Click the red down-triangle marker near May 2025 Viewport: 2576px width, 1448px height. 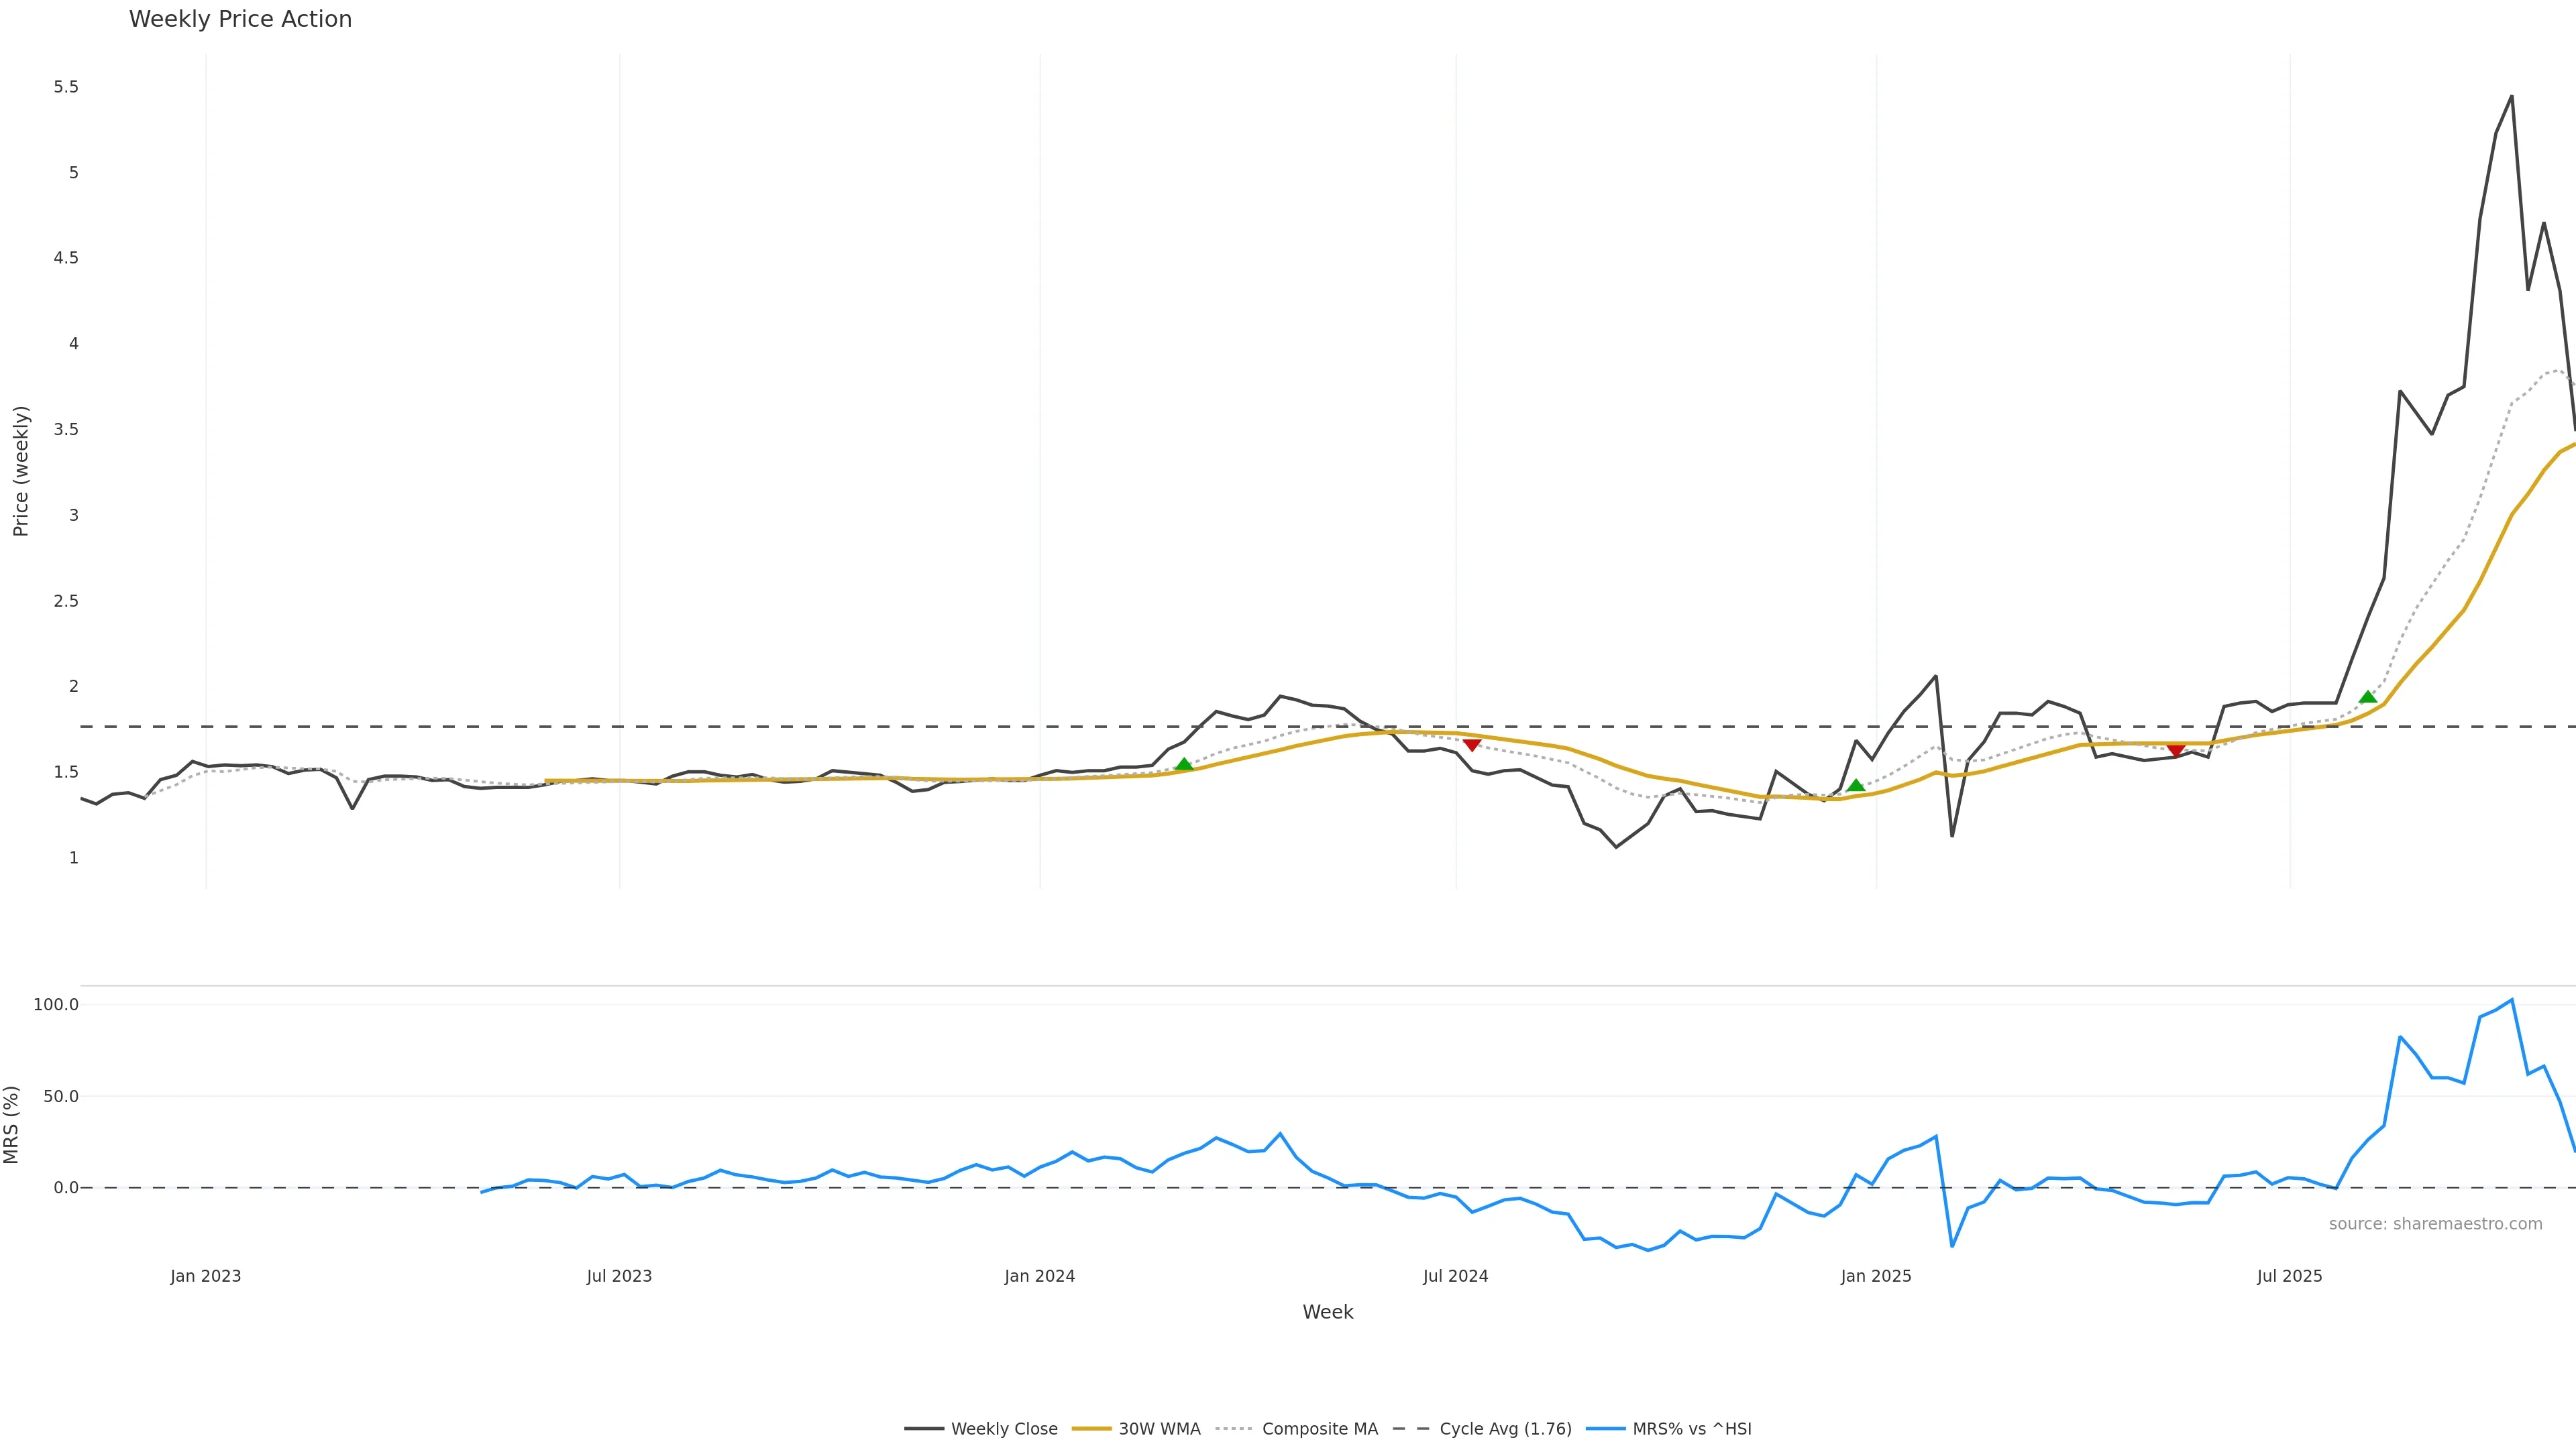pos(2175,749)
